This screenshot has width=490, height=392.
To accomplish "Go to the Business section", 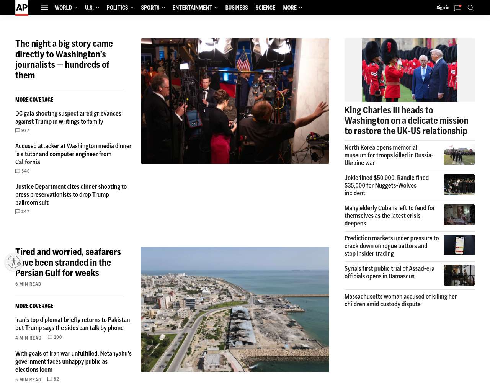I will tap(237, 8).
